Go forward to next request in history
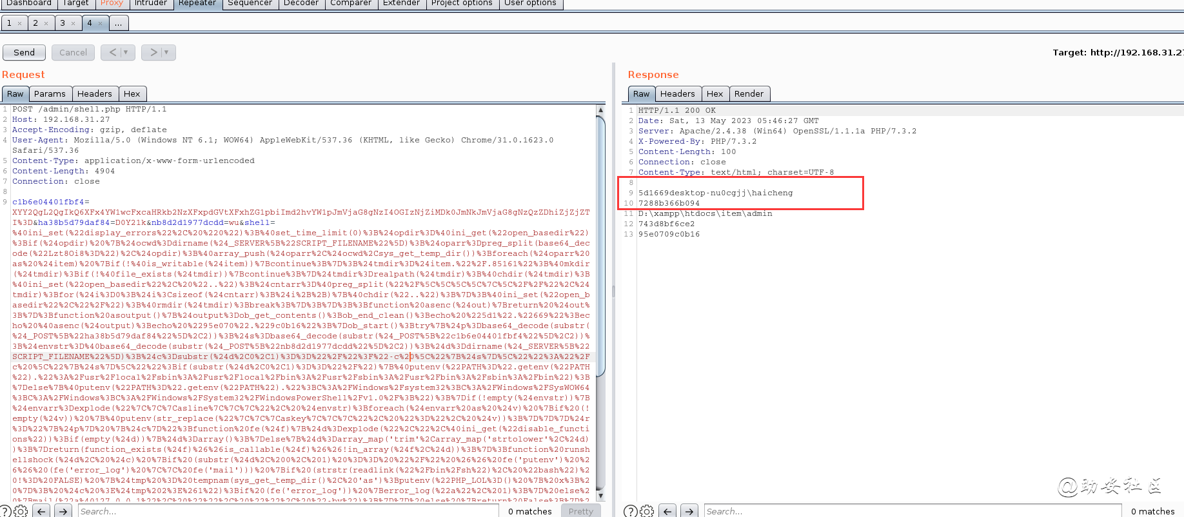The width and height of the screenshot is (1184, 517). coord(153,52)
